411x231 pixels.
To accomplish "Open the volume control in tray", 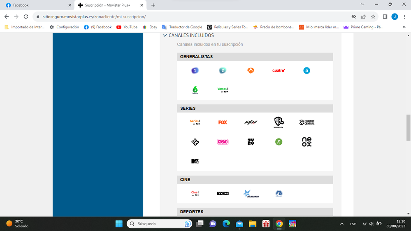I will (x=372, y=224).
